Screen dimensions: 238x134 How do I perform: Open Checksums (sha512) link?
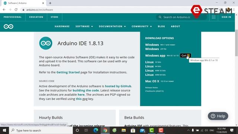pos(154,91)
